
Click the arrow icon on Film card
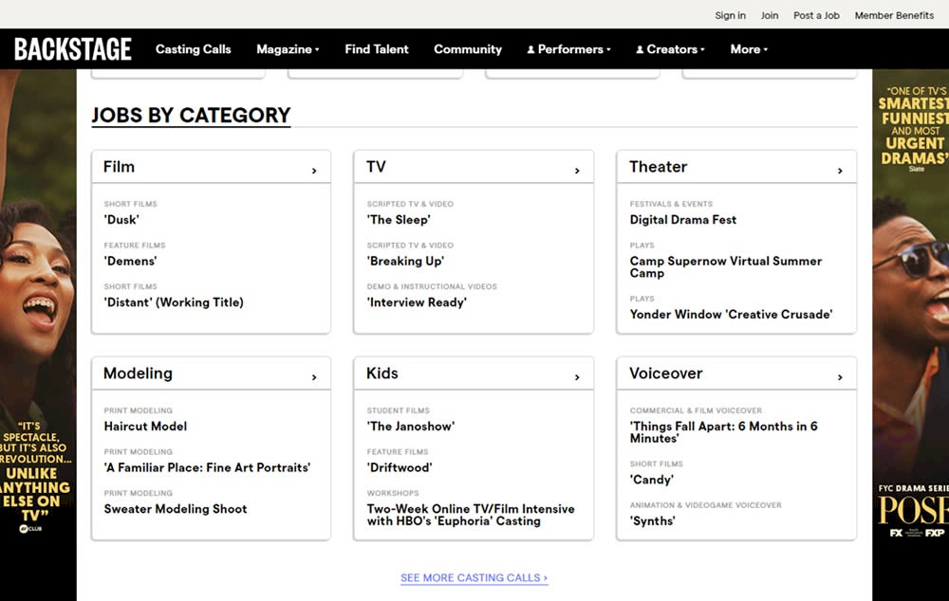(x=314, y=171)
